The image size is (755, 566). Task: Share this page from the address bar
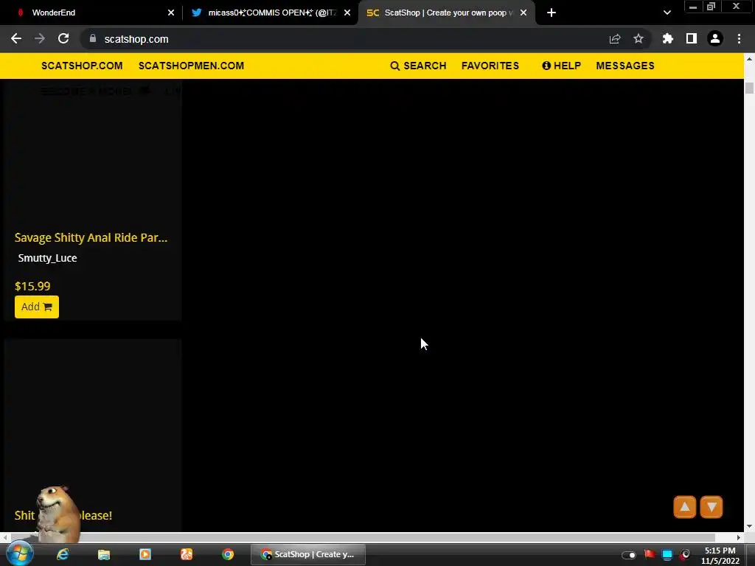[615, 39]
